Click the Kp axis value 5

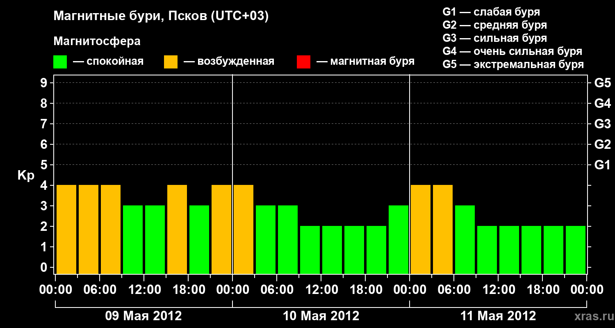tap(45, 165)
